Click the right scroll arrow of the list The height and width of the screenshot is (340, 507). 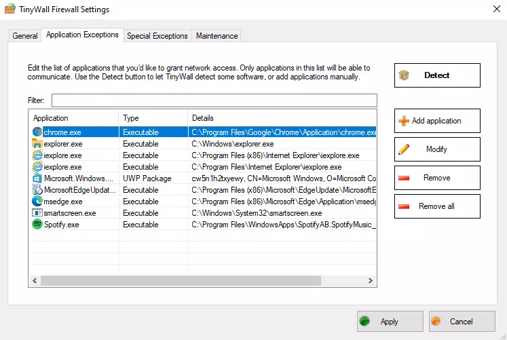click(x=371, y=280)
